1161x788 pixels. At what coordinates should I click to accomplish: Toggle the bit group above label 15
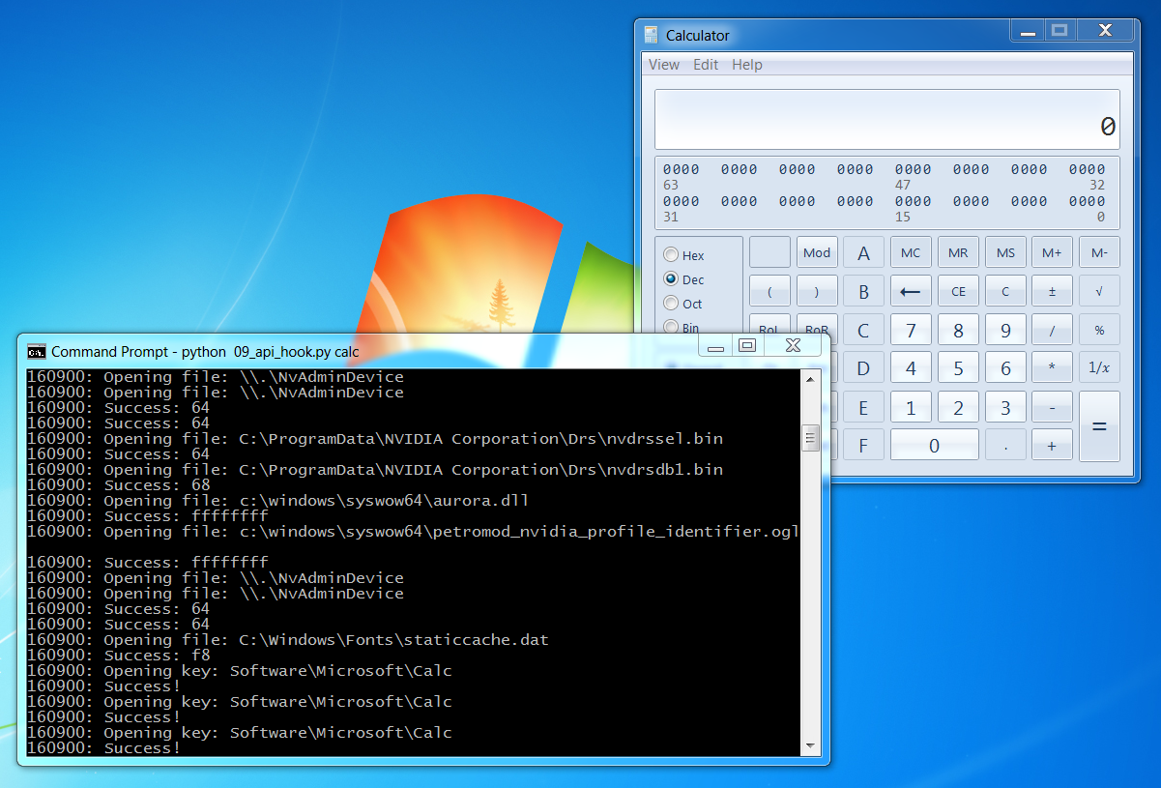[913, 201]
